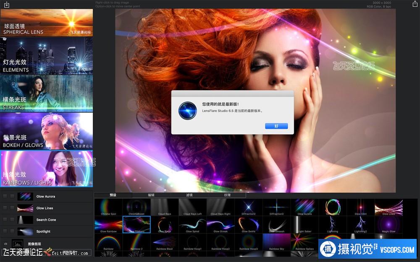Choose the Glow Spiral preset

(x=192, y=224)
